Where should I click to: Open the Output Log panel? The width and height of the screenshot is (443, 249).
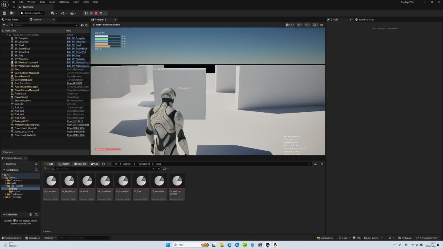pyautogui.click(x=33, y=238)
